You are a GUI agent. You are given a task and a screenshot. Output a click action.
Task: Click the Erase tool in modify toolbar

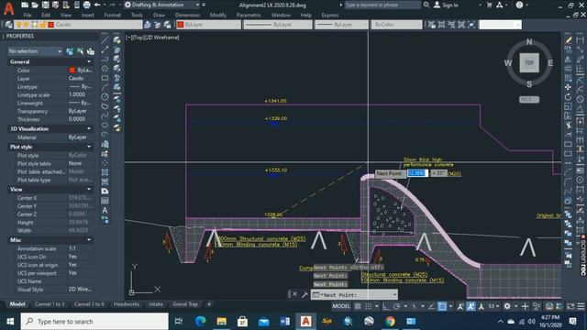(x=569, y=40)
